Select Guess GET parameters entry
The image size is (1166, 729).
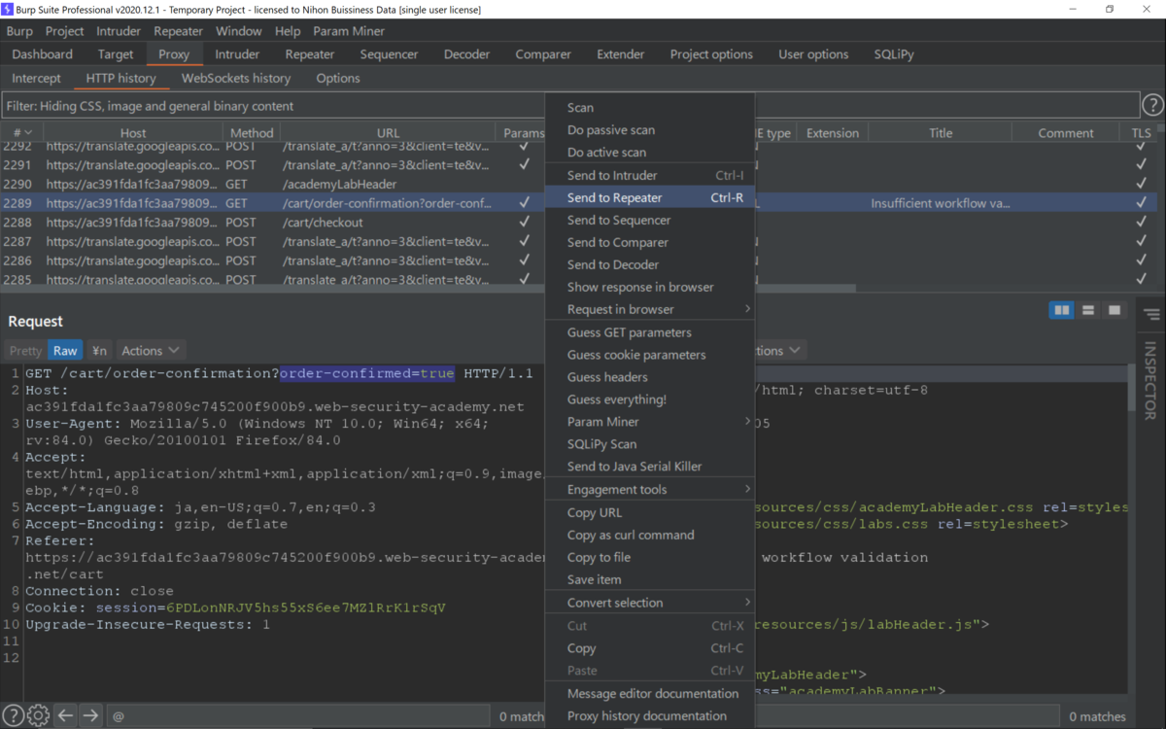click(x=650, y=331)
